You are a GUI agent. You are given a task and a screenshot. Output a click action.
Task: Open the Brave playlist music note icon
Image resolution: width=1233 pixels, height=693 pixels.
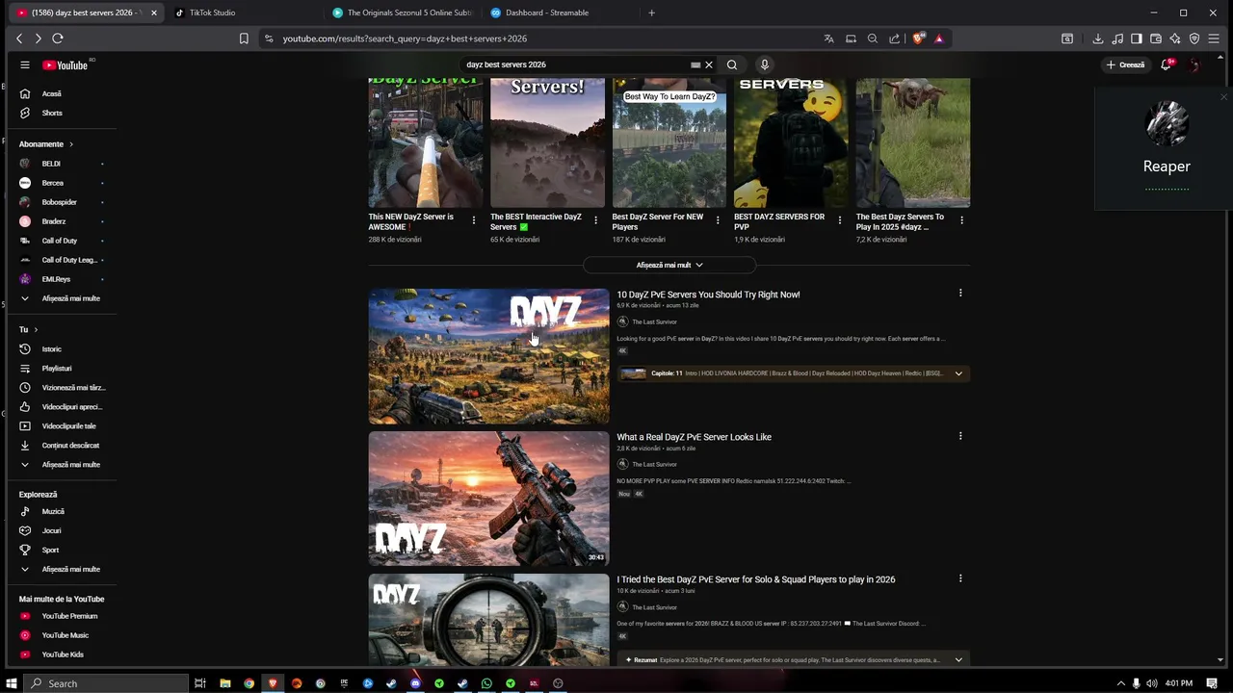1117,38
